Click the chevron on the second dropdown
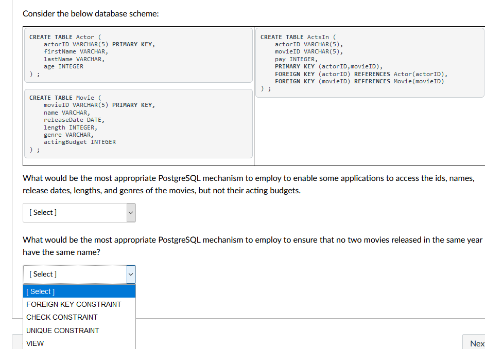Screen dimensions: 485x349 [130, 274]
